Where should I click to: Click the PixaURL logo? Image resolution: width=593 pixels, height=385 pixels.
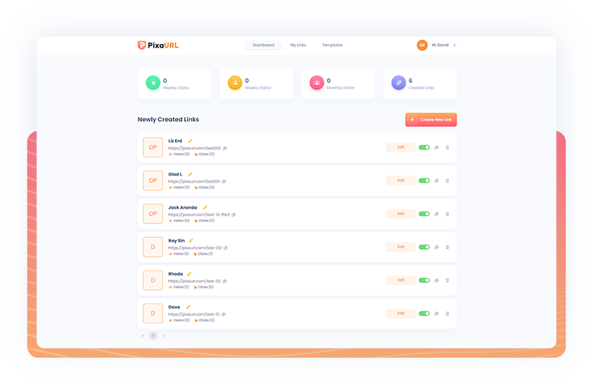158,45
